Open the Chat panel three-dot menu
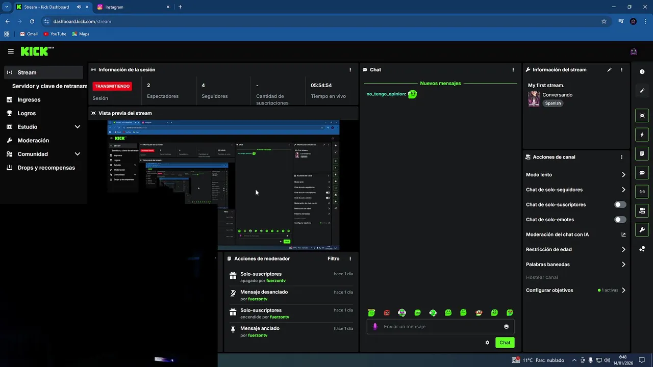Image resolution: width=653 pixels, height=367 pixels. (x=513, y=70)
